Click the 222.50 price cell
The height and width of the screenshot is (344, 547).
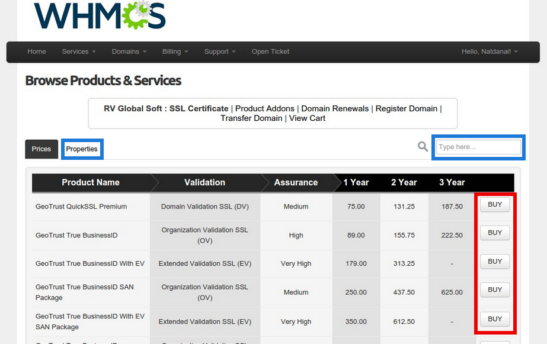(x=452, y=236)
